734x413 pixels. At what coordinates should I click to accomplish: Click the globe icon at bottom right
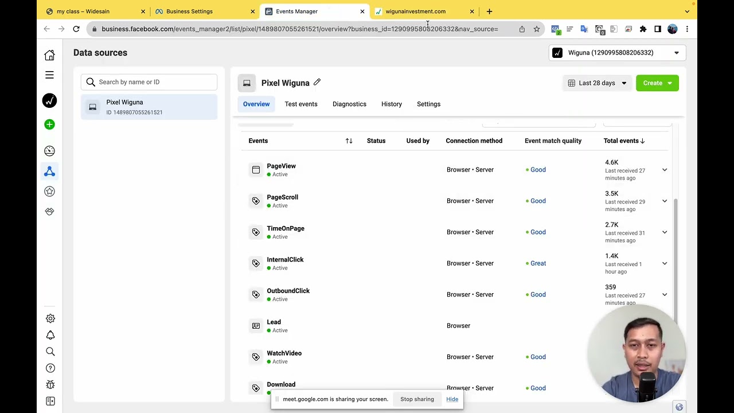tap(680, 407)
